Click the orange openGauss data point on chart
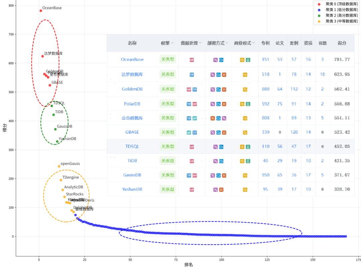Screen dimensions: 361x268 point(59,166)
